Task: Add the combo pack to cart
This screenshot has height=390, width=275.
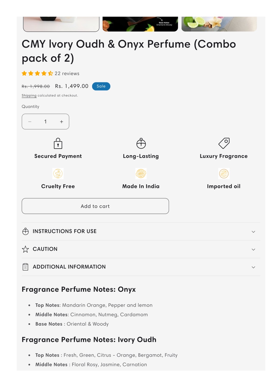Action: (x=95, y=206)
